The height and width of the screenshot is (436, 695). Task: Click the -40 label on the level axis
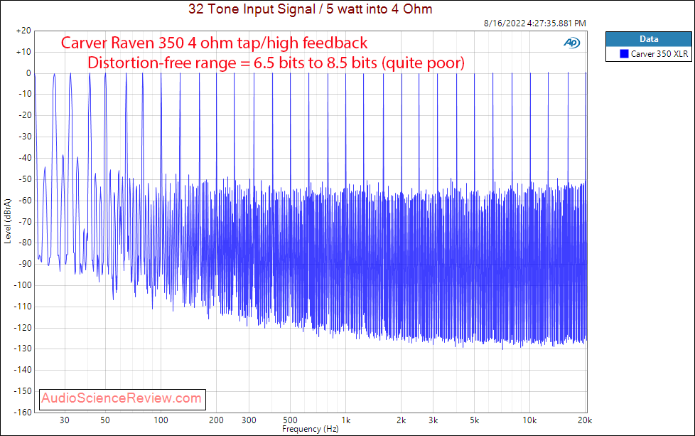click(25, 158)
